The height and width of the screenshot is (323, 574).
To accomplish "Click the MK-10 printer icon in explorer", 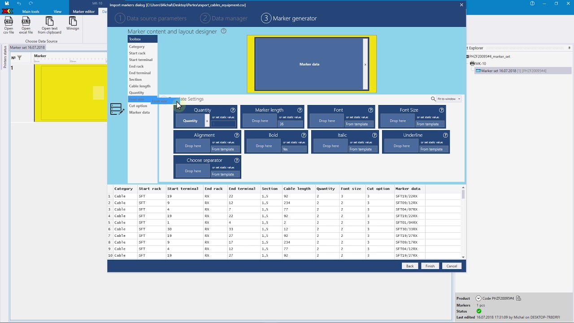I will [472, 64].
